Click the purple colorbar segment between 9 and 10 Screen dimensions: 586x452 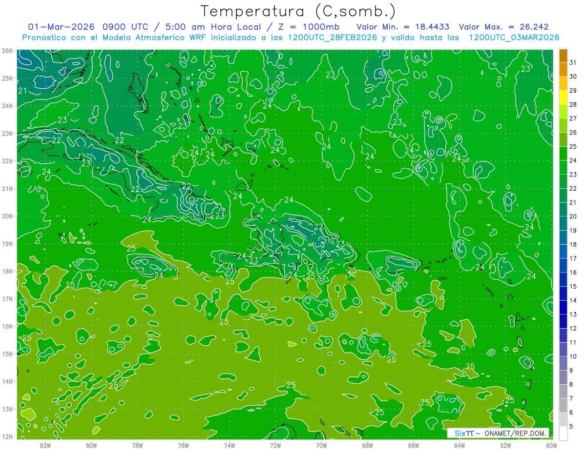click(x=563, y=363)
